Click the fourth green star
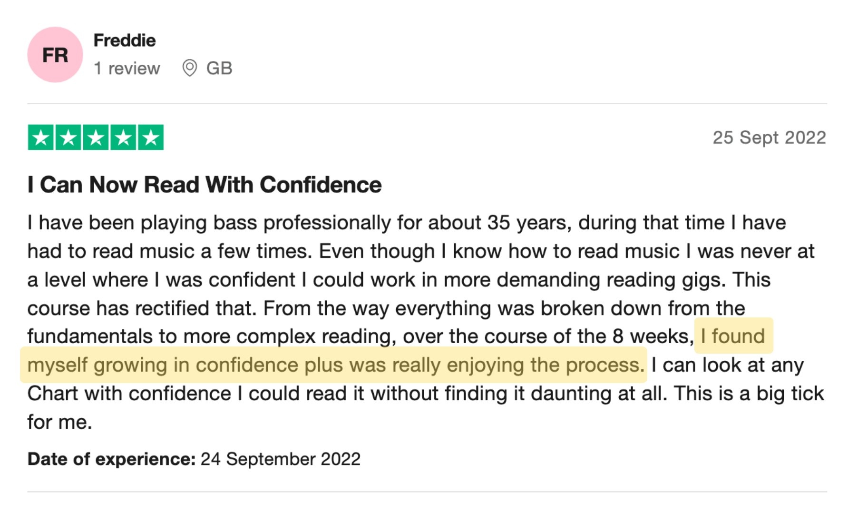 point(123,138)
